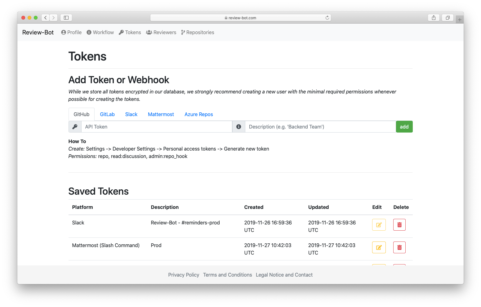The width and height of the screenshot is (481, 307).
Task: Edit the Mattermost token entry
Action: pyautogui.click(x=379, y=247)
